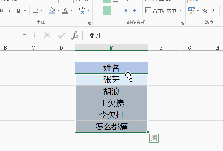Align text left

[99, 10]
